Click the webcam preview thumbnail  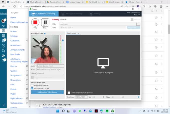pyautogui.click(x=45, y=49)
